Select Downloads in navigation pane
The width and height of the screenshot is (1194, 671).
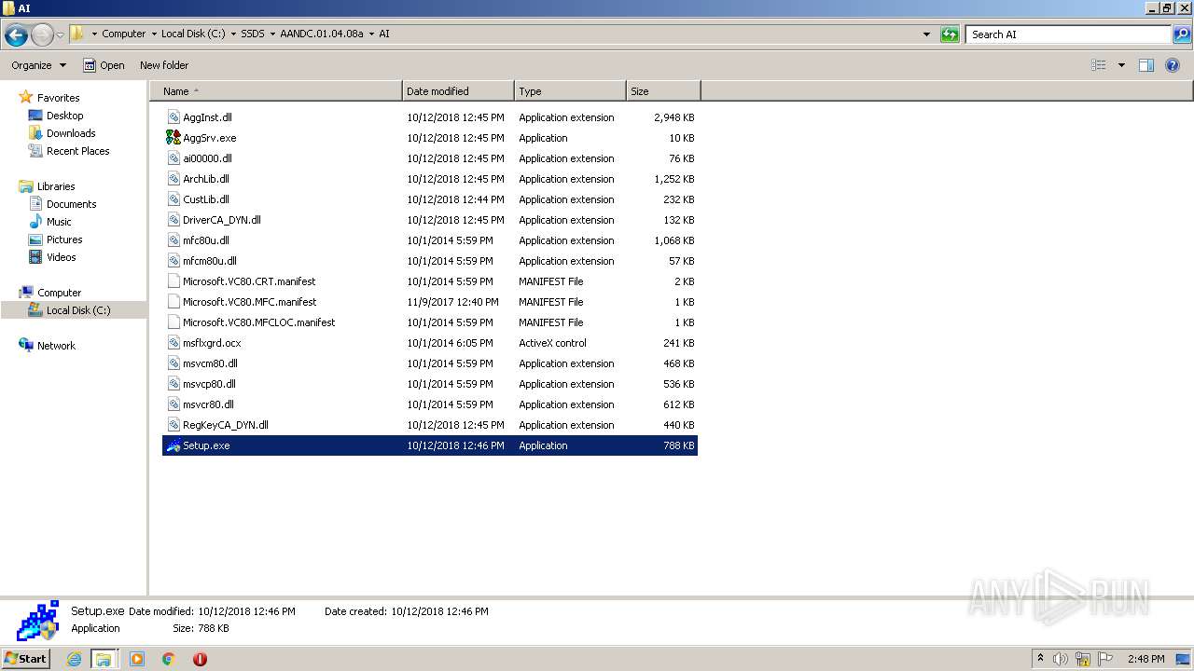pyautogui.click(x=62, y=133)
